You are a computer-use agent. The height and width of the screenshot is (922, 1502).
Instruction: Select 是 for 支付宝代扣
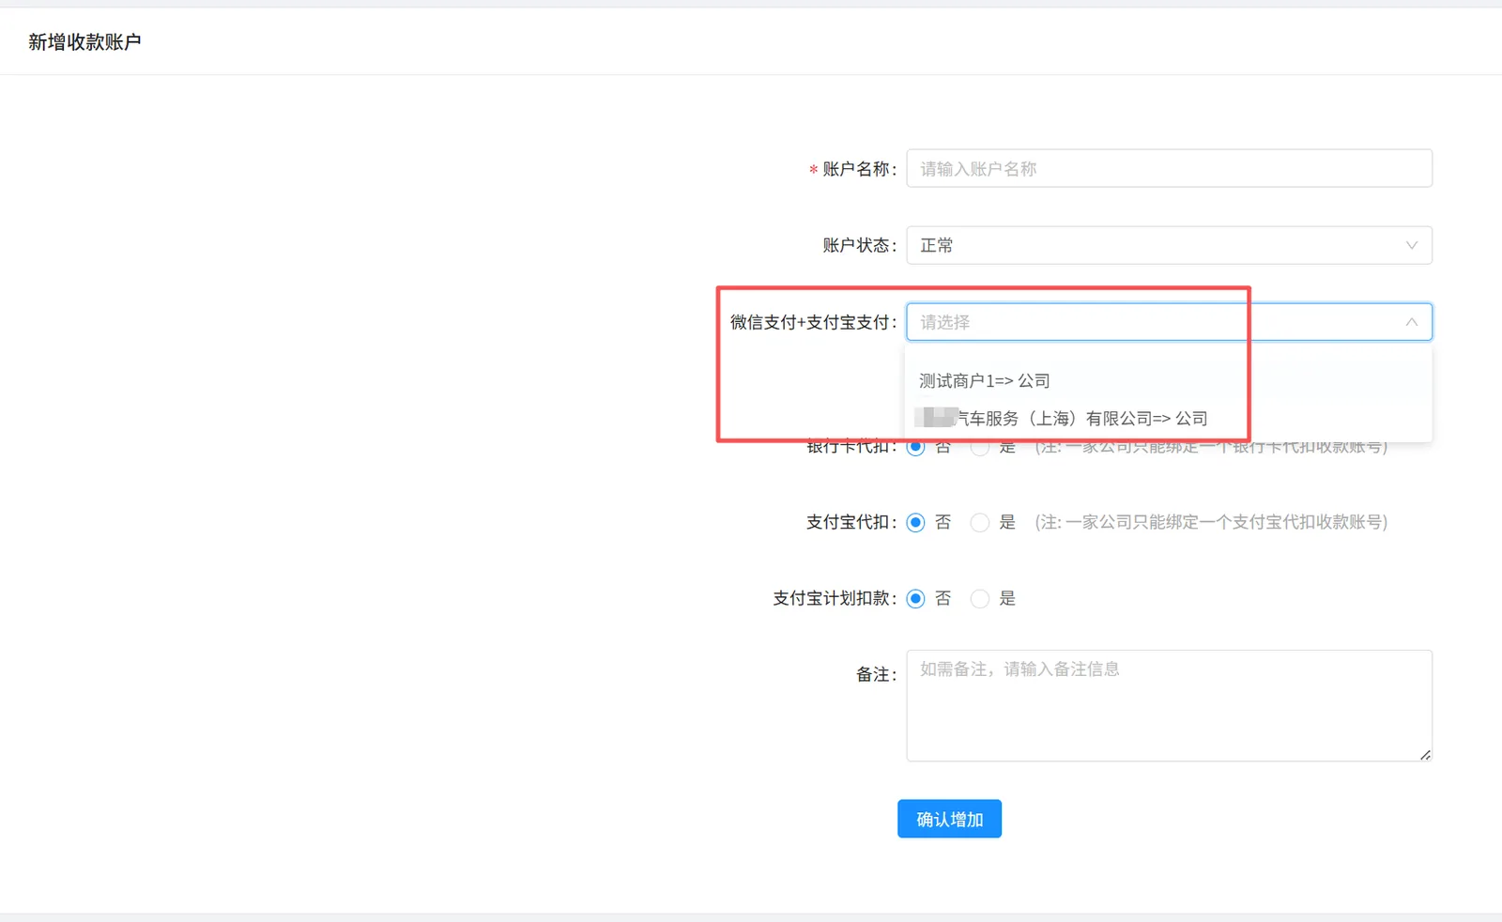980,522
